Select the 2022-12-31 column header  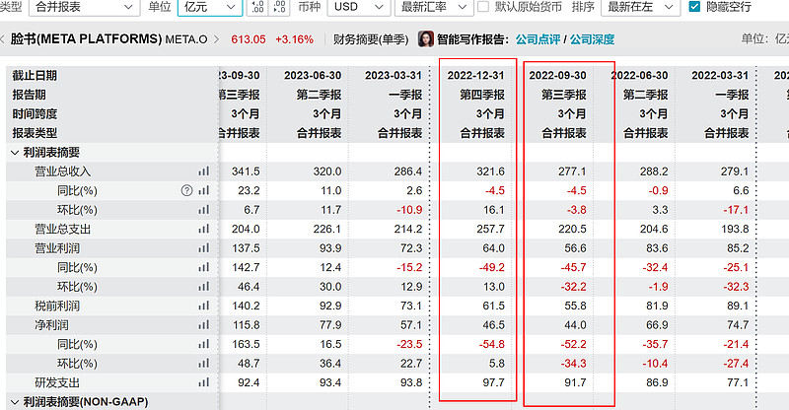475,76
